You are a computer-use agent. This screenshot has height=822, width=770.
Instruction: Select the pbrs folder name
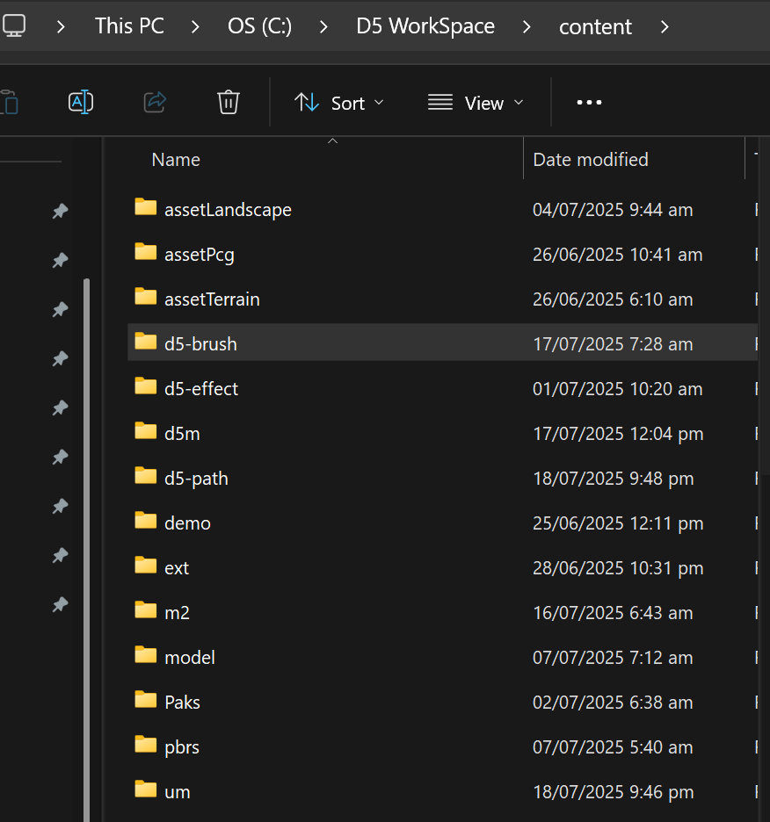(182, 748)
